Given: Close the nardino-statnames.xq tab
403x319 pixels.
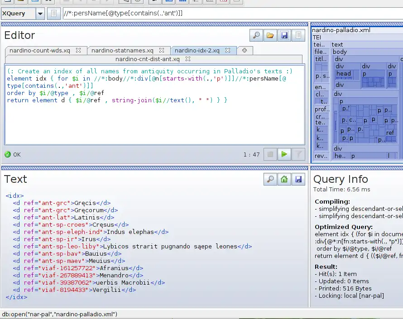Looking at the screenshot, I should click(161, 50).
